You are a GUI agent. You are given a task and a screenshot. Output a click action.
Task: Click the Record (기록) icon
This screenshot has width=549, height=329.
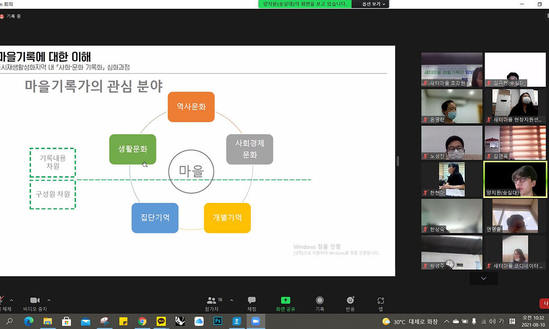(320, 303)
